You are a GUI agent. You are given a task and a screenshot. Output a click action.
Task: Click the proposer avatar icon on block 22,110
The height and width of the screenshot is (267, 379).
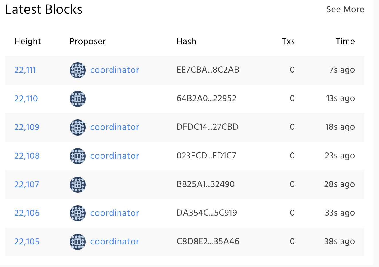(x=77, y=99)
